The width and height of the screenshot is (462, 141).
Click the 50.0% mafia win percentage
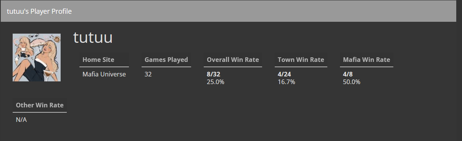352,82
